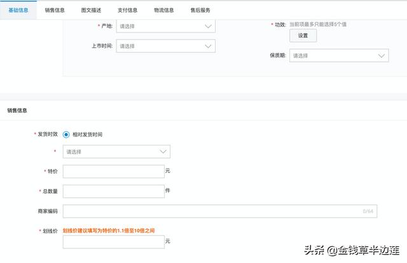Switch to the 基础信息 tab

[x=18, y=10]
